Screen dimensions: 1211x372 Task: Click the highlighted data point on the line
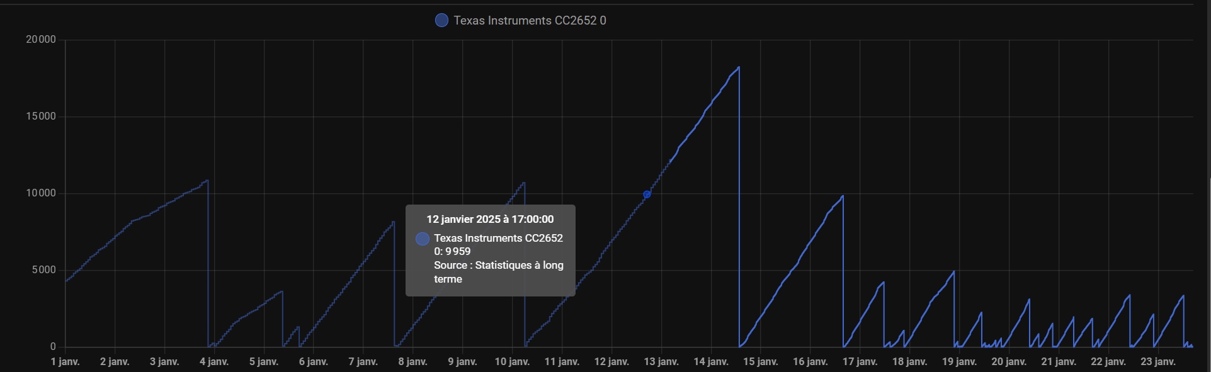coord(647,194)
